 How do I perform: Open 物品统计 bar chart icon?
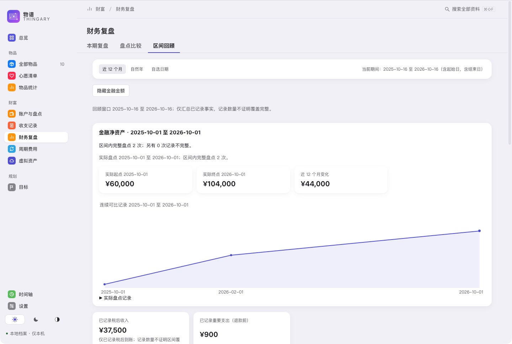pos(12,87)
